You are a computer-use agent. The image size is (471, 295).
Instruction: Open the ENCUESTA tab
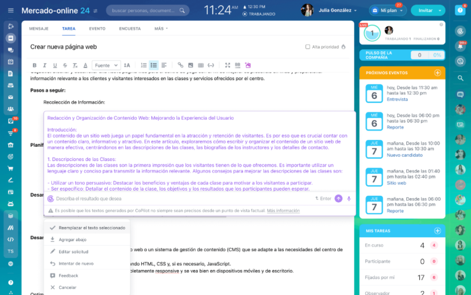point(130,28)
